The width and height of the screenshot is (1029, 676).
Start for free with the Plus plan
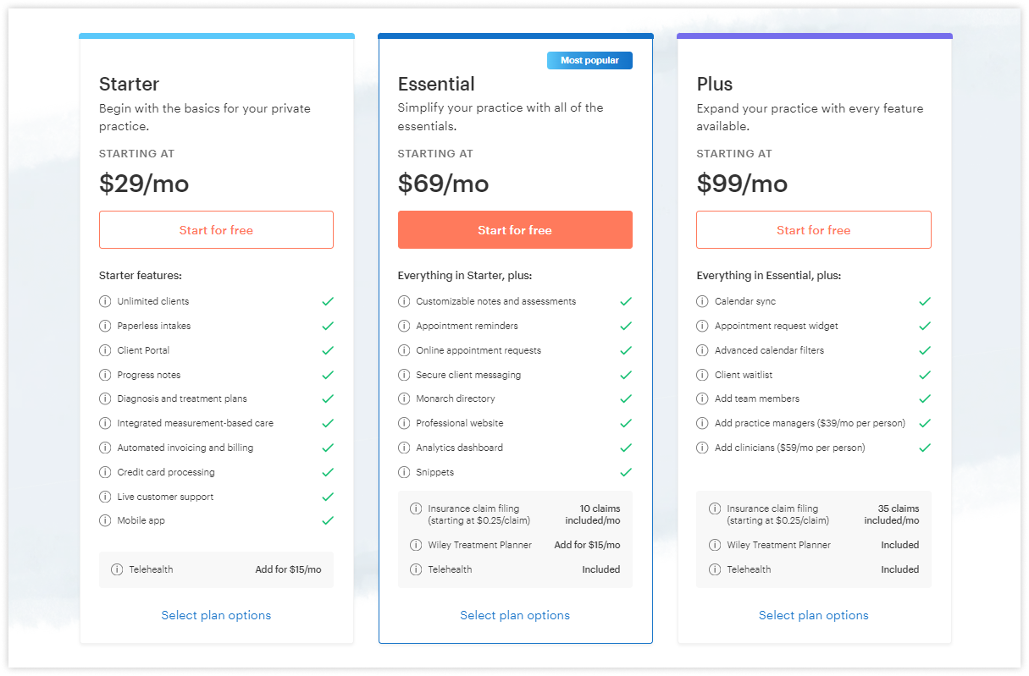click(x=814, y=230)
